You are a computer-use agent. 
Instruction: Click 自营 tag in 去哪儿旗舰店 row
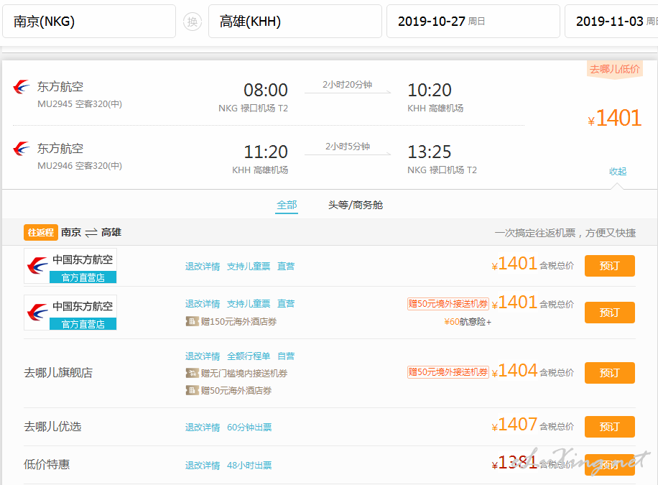click(x=286, y=356)
